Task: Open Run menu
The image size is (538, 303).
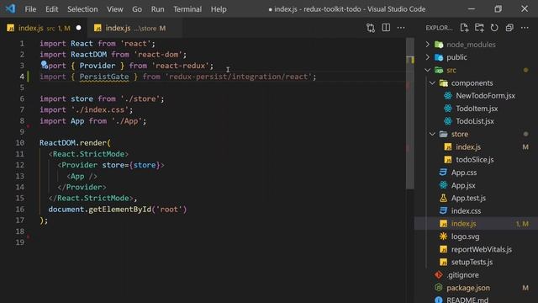Action: pyautogui.click(x=157, y=9)
